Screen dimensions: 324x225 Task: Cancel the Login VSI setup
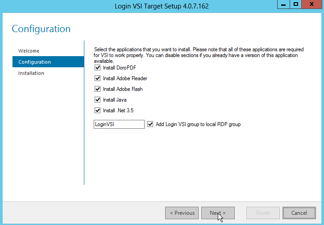[299, 213]
